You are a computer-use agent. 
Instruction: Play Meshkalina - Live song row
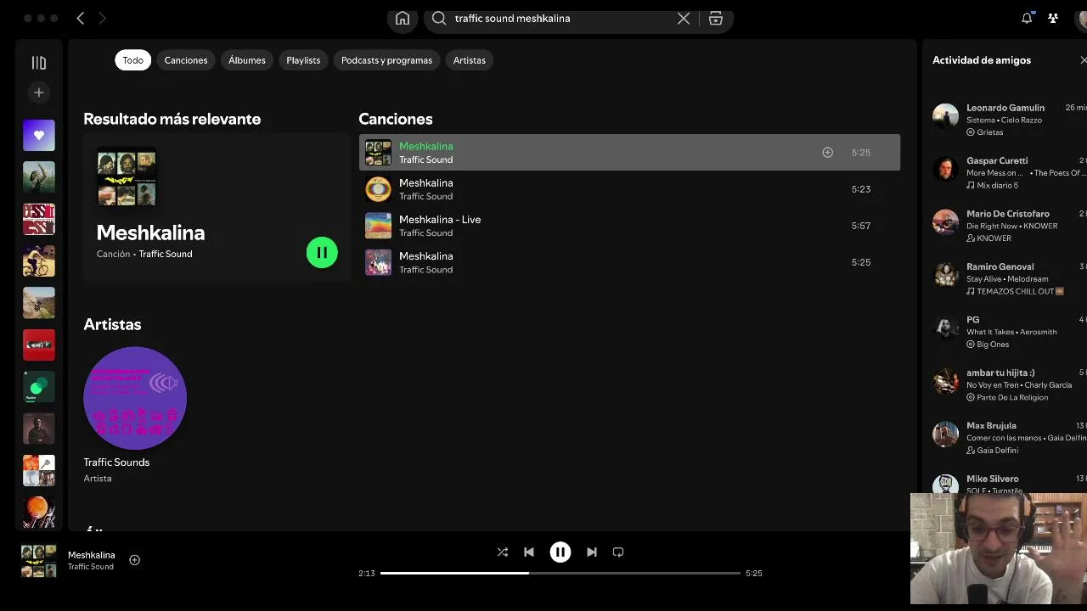(x=629, y=226)
